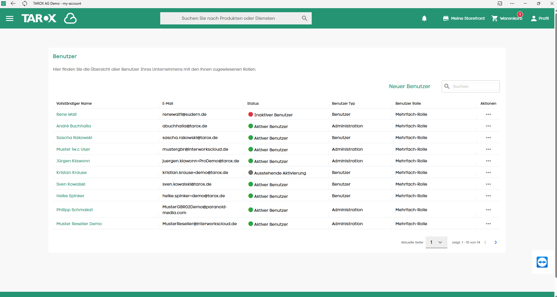557x297 pixels.
Task: Open actions menu for Rene Wall
Action: [488, 114]
